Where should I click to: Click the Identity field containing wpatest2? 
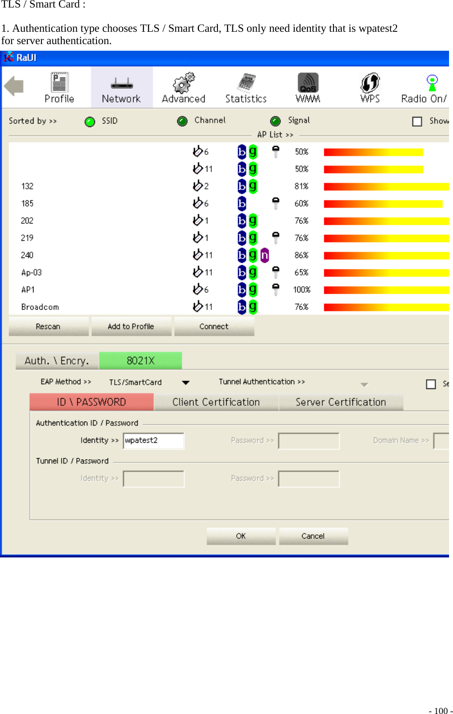pos(153,441)
